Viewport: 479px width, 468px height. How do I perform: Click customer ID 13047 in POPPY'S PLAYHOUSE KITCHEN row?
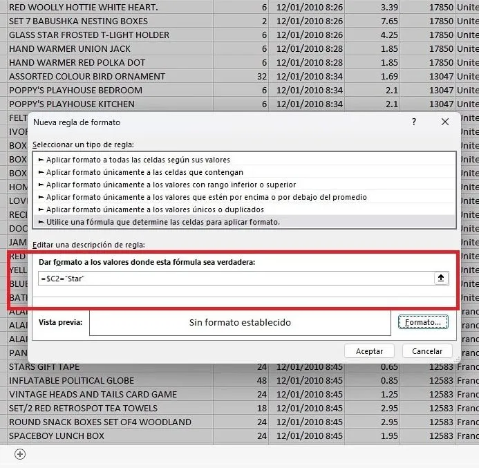(428, 104)
